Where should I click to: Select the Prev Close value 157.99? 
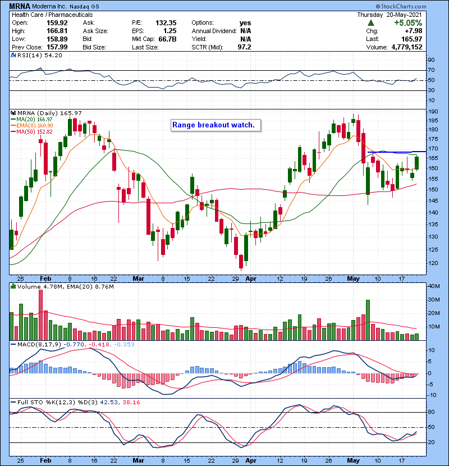point(57,47)
